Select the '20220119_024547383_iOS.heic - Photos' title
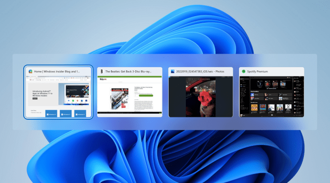This screenshot has width=330, height=183. tap(200, 72)
